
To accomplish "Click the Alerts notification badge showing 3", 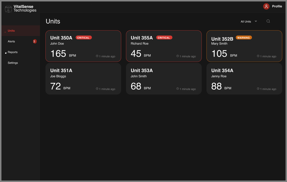I will tap(34, 41).
